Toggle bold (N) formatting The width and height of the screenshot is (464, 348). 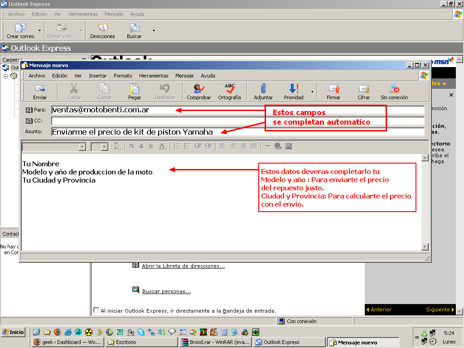132,146
